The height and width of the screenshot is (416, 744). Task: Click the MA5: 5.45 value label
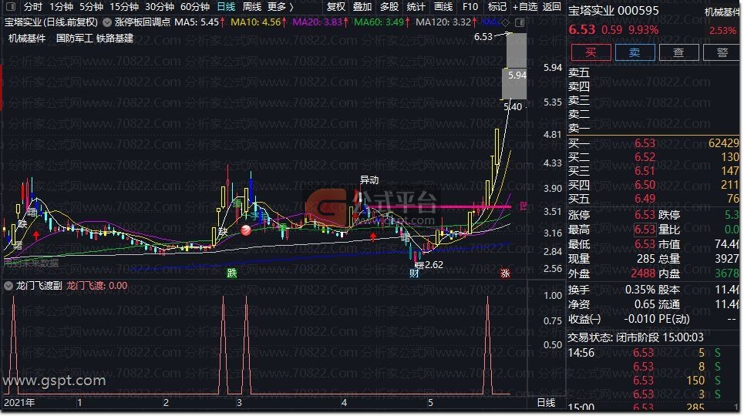point(197,22)
